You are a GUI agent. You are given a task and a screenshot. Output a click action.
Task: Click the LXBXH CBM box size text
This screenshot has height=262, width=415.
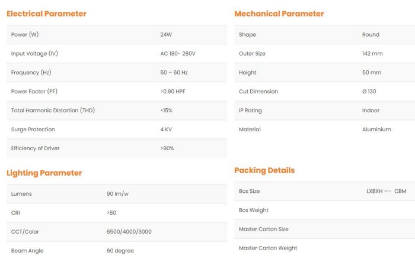[x=387, y=192]
